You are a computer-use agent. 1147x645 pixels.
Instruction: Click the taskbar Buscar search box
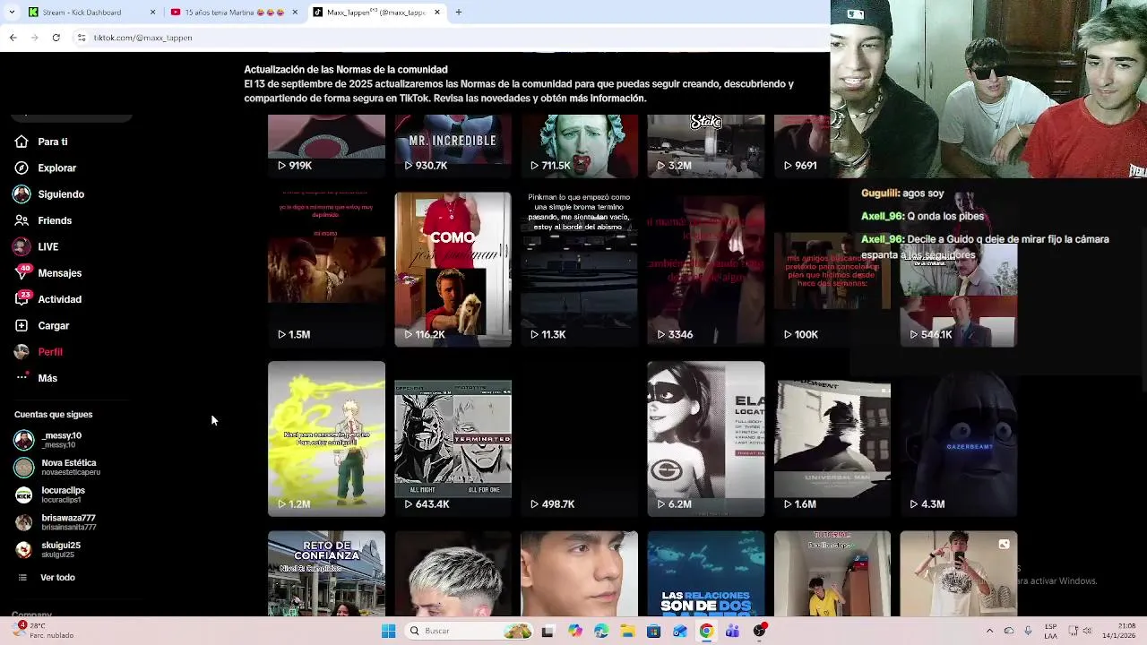pos(470,631)
